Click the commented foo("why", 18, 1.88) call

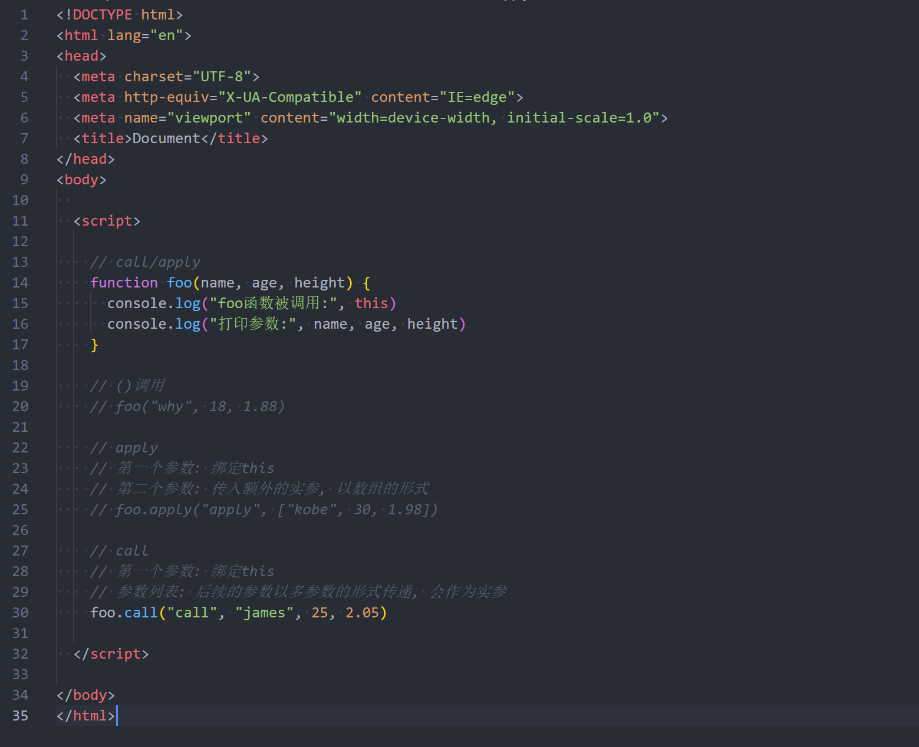pos(187,406)
